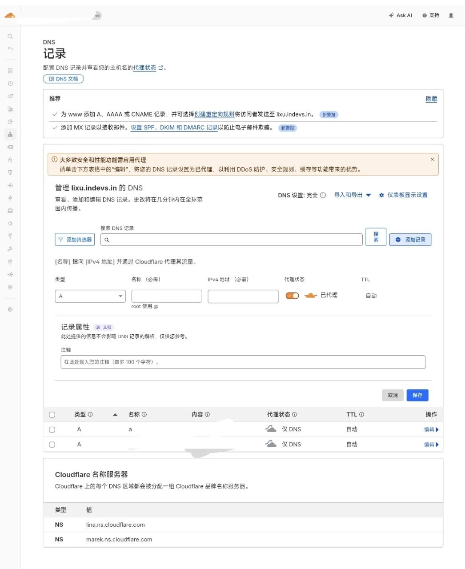Open the Workers diamond code sidebar icon
Image resolution: width=465 pixels, height=569 pixels.
click(x=10, y=224)
